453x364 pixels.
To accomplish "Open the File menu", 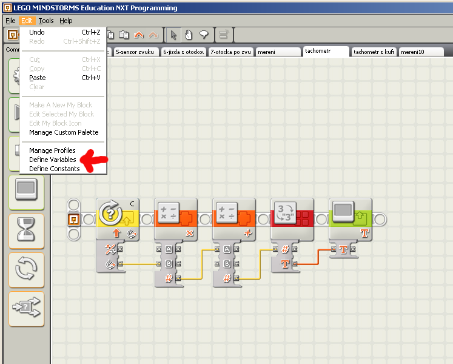I will pos(10,21).
